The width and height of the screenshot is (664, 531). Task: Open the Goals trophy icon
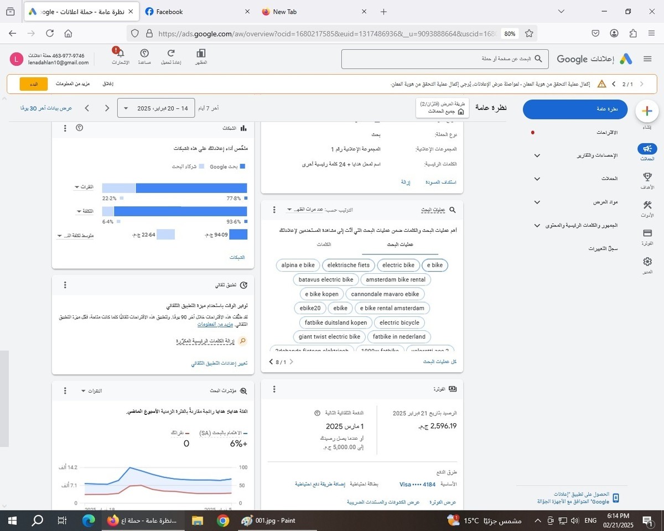(647, 177)
